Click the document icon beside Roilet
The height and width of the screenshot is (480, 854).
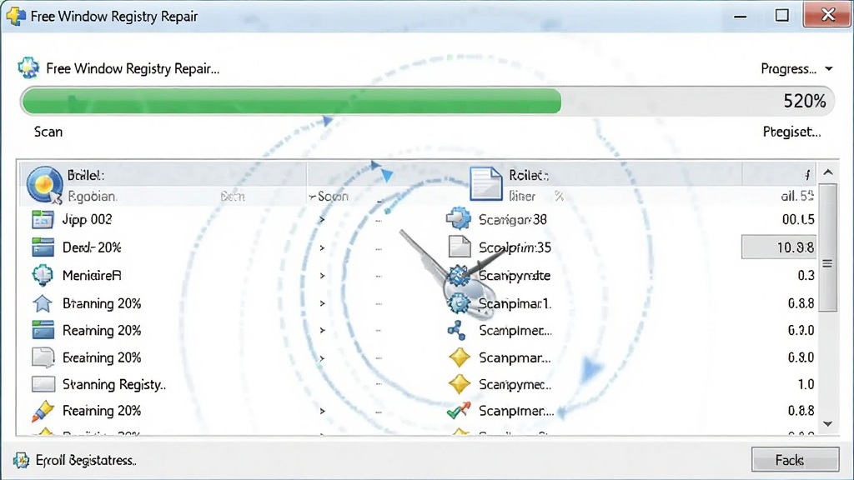click(485, 183)
